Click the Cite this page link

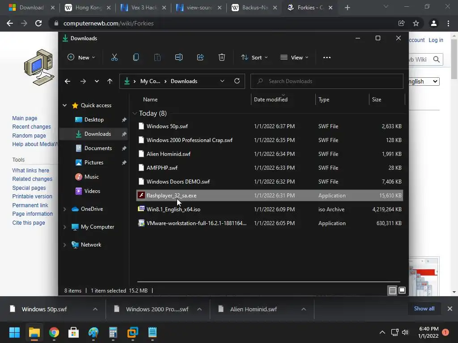point(29,223)
